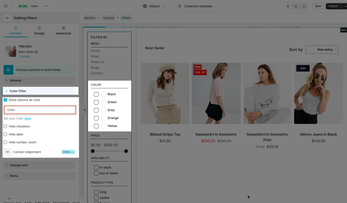Enable Hide label option
The image size is (347, 203).
click(5, 134)
